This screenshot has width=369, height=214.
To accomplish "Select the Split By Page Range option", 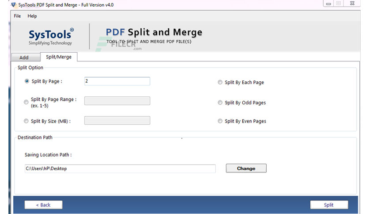I will [26, 102].
